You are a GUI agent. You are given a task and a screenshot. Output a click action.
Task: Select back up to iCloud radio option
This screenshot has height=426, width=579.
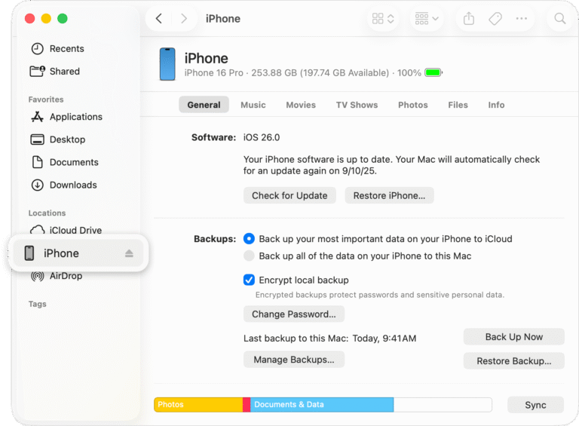[249, 239]
